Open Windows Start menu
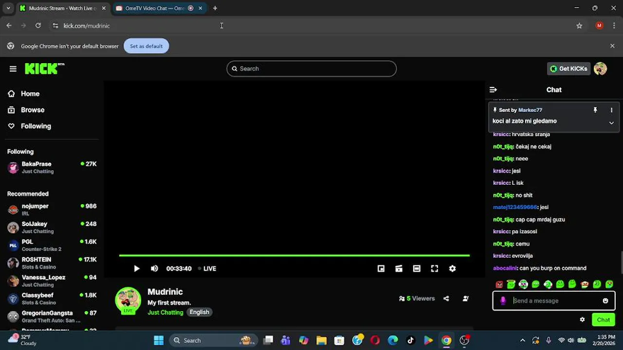 coord(159,340)
